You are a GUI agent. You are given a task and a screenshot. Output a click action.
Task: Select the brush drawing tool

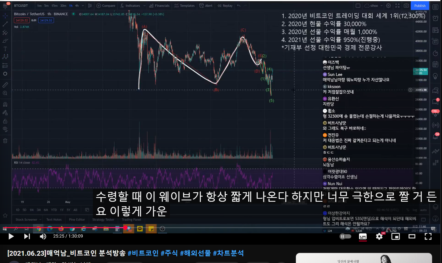[5, 41]
